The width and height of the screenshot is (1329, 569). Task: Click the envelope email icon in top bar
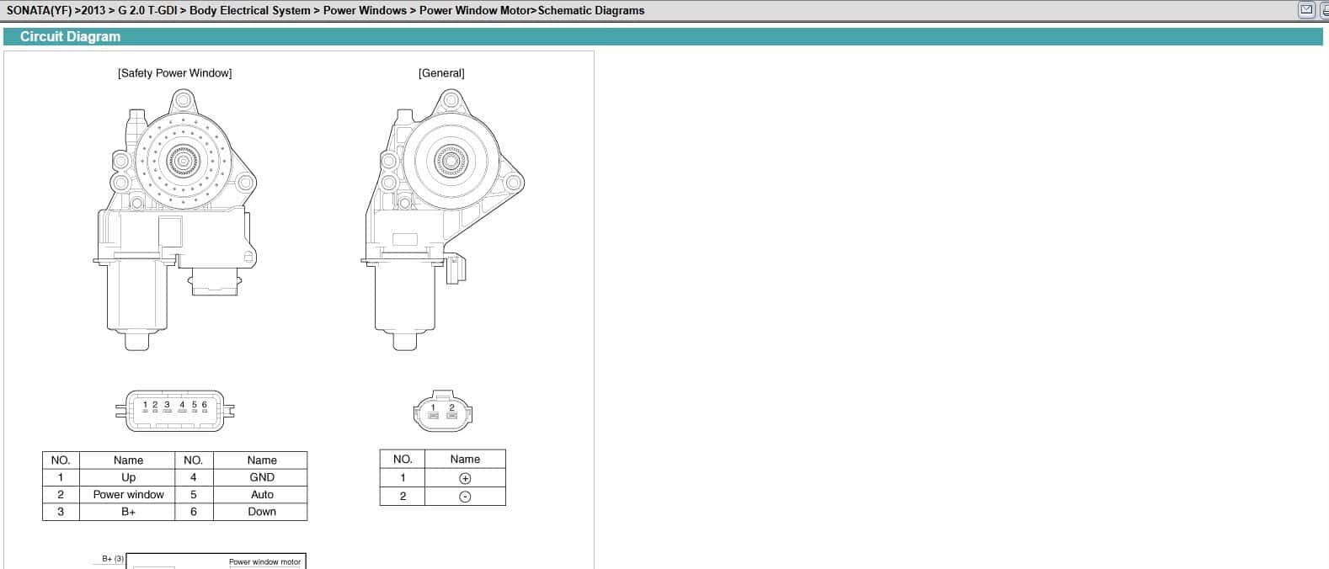point(1306,10)
